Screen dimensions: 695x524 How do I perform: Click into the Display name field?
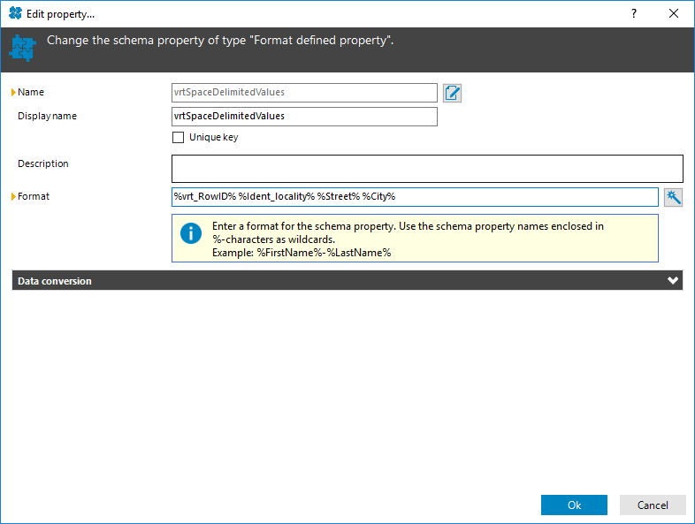(x=304, y=117)
